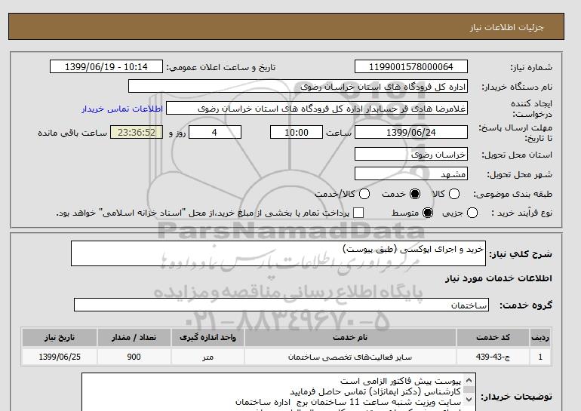Click the کد خدمت column header
Screen dimensions: 581x411
click(493, 337)
